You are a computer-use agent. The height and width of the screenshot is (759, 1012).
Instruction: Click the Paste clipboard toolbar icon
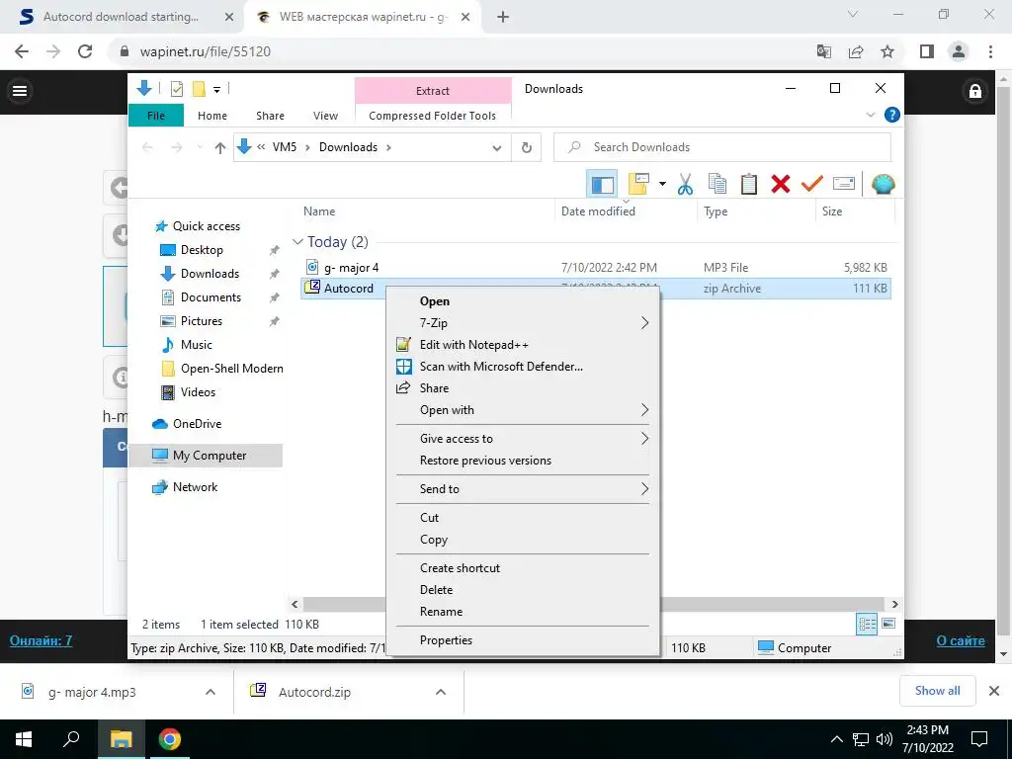click(x=749, y=185)
